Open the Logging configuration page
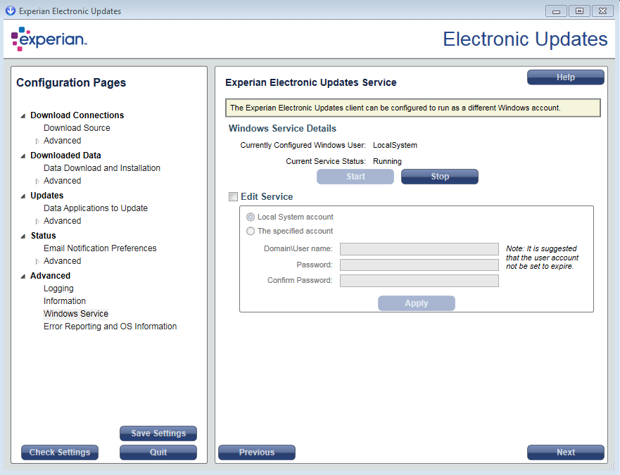The width and height of the screenshot is (620, 475). pyautogui.click(x=58, y=289)
